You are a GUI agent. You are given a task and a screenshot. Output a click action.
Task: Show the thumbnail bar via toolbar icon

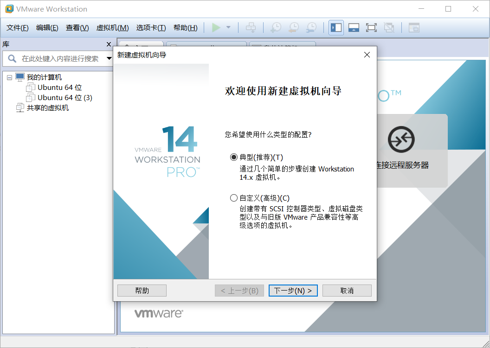pyautogui.click(x=353, y=27)
